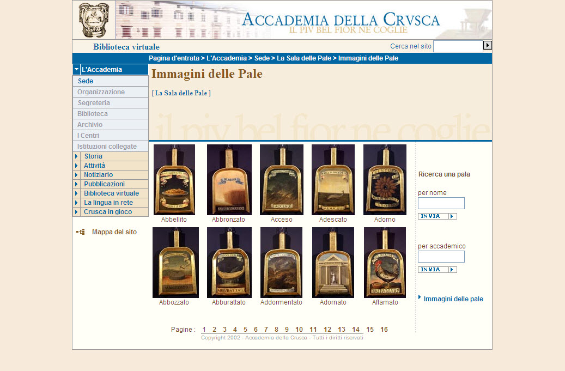The image size is (565, 371).
Task: Open the Abburattato pala thumbnail
Action: pyautogui.click(x=229, y=262)
